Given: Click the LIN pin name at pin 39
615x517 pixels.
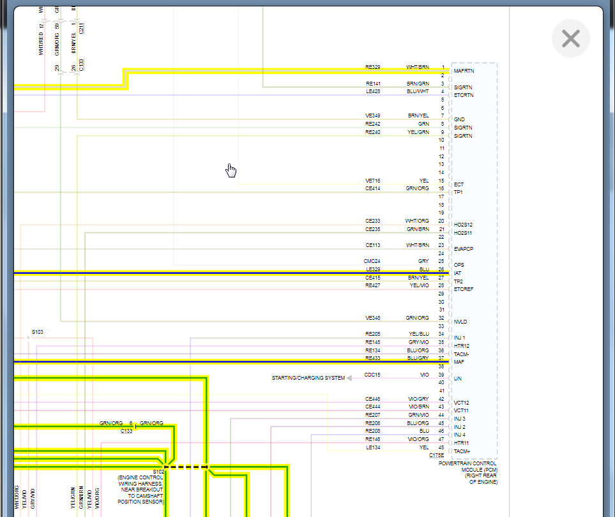Looking at the screenshot, I should coord(458,378).
